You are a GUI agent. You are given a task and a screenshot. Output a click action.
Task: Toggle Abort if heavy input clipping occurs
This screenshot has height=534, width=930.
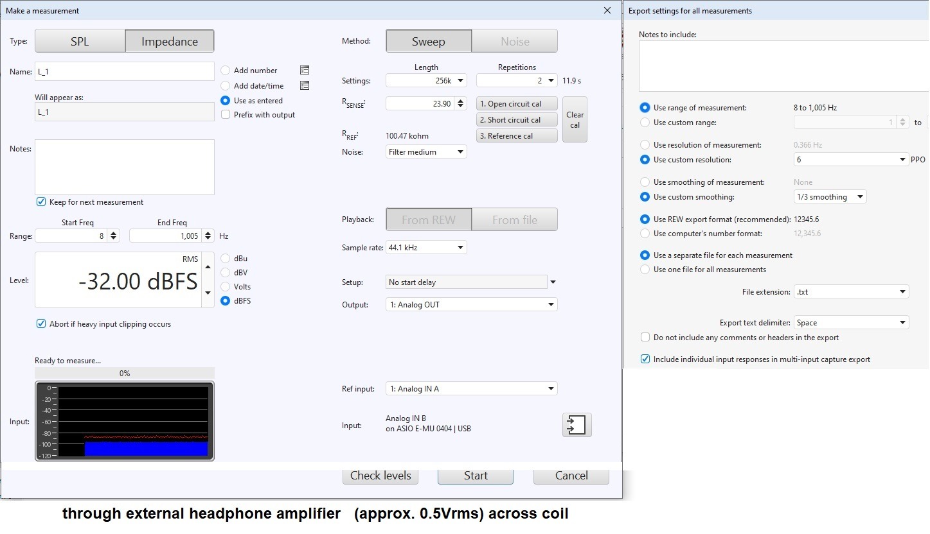tap(41, 324)
